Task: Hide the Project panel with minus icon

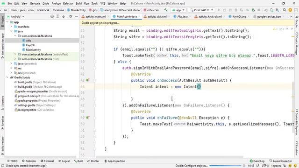Action: click(x=76, y=17)
